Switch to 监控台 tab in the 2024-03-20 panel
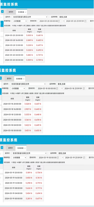This screenshot has height=207, width=94. click(11, 12)
